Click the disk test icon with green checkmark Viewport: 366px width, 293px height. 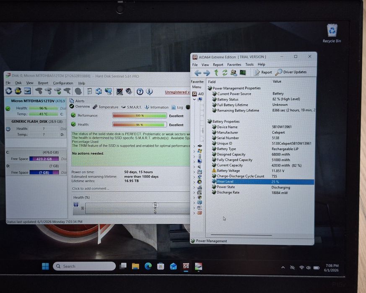click(x=58, y=91)
